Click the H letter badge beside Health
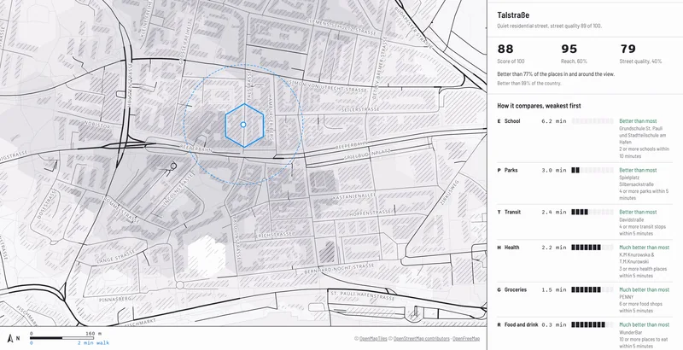 point(499,248)
